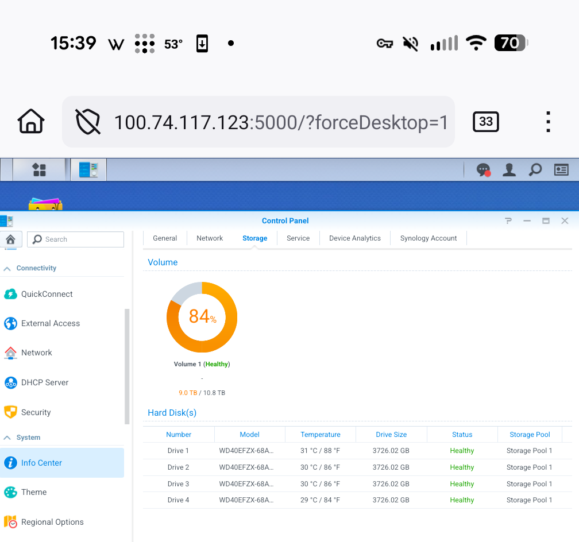This screenshot has height=542, width=579.
Task: Open the user account options icon
Action: 509,170
